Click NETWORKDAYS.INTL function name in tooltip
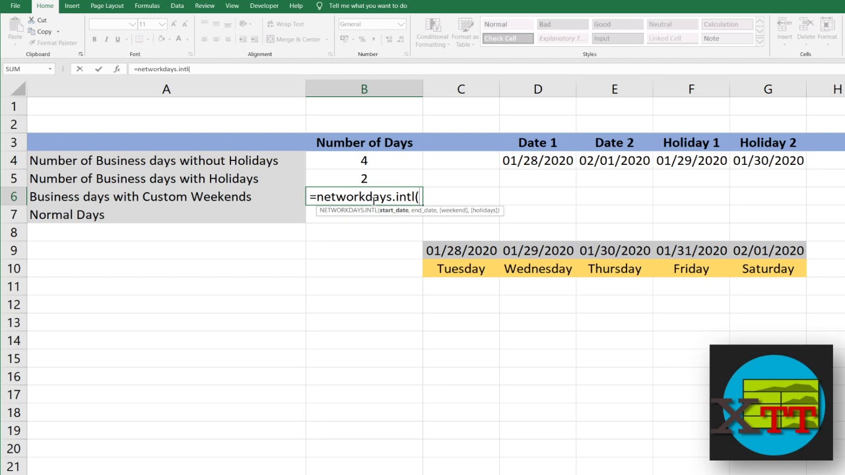The height and width of the screenshot is (475, 845). (x=348, y=210)
